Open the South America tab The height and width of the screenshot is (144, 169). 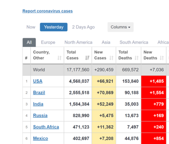(134, 42)
